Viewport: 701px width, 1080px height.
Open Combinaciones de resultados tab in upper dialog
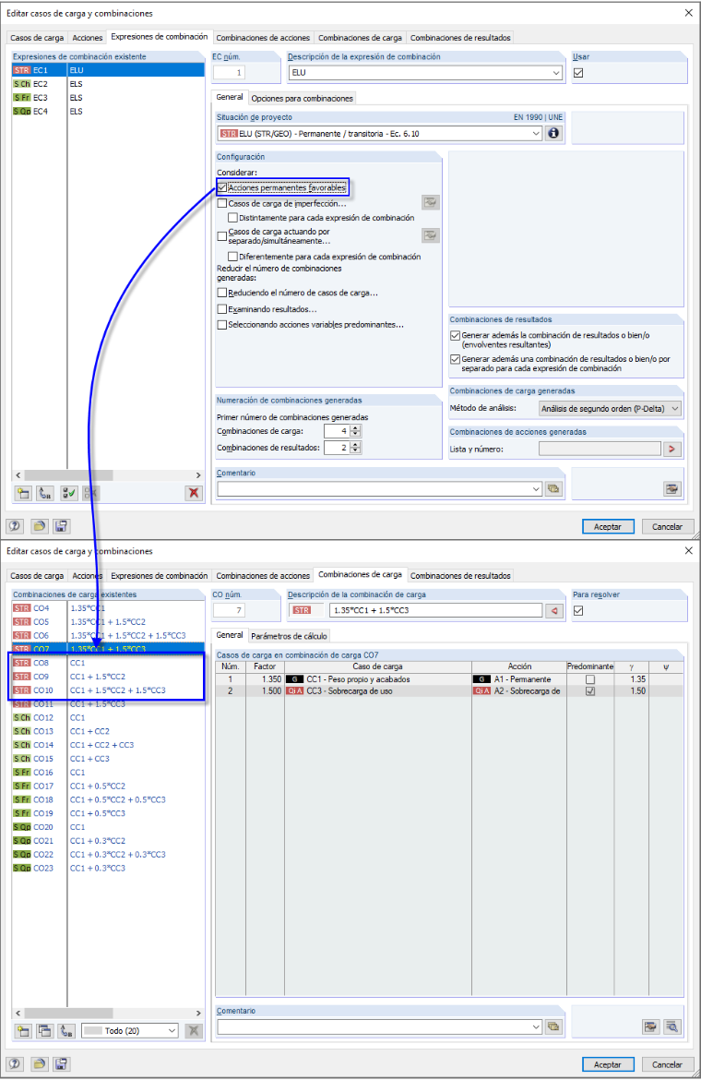tap(460, 38)
